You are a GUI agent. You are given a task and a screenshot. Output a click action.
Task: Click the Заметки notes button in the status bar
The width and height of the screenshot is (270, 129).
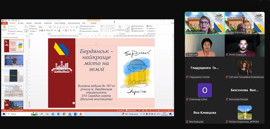tap(120, 110)
